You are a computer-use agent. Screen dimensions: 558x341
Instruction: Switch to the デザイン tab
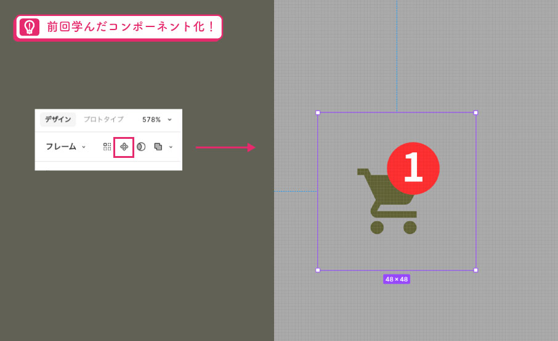point(58,120)
